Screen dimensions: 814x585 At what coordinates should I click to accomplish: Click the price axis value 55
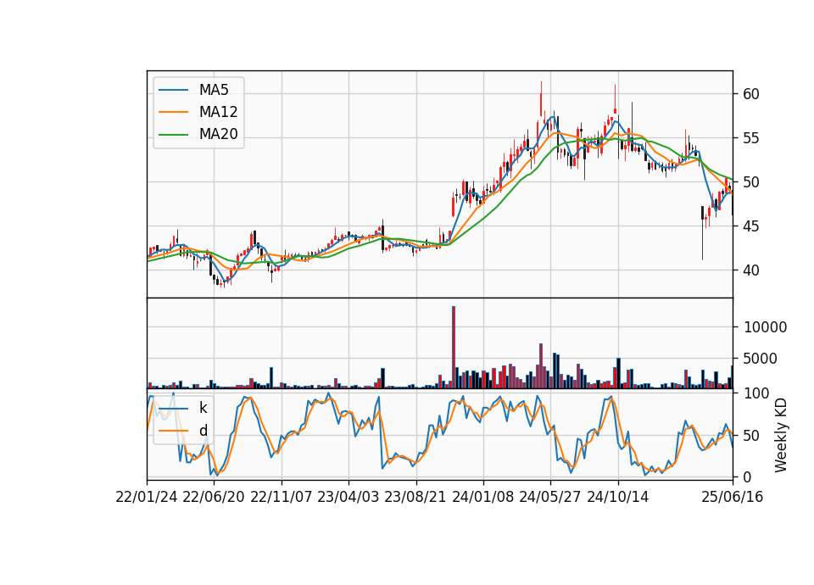coord(751,138)
